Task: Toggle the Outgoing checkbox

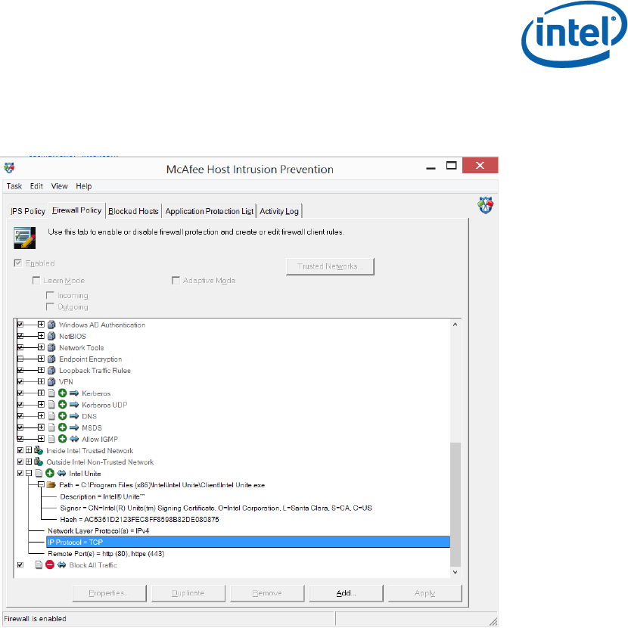Action: 50,306
